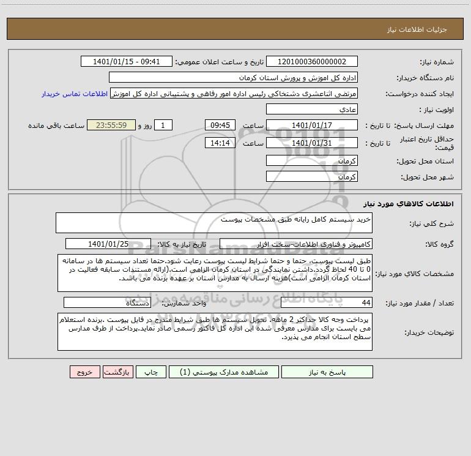Click the price validity date 1401/01/31
The image size is (471, 456).
click(312, 143)
